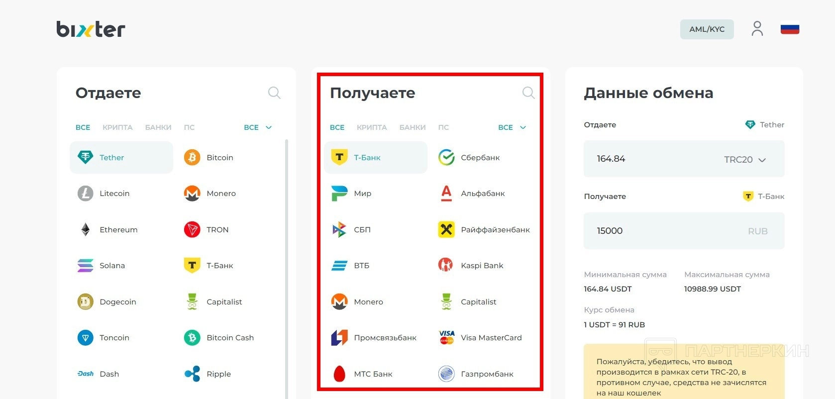Choose the Сбербанк icon
Viewport: 835px width, 399px height.
(x=446, y=157)
